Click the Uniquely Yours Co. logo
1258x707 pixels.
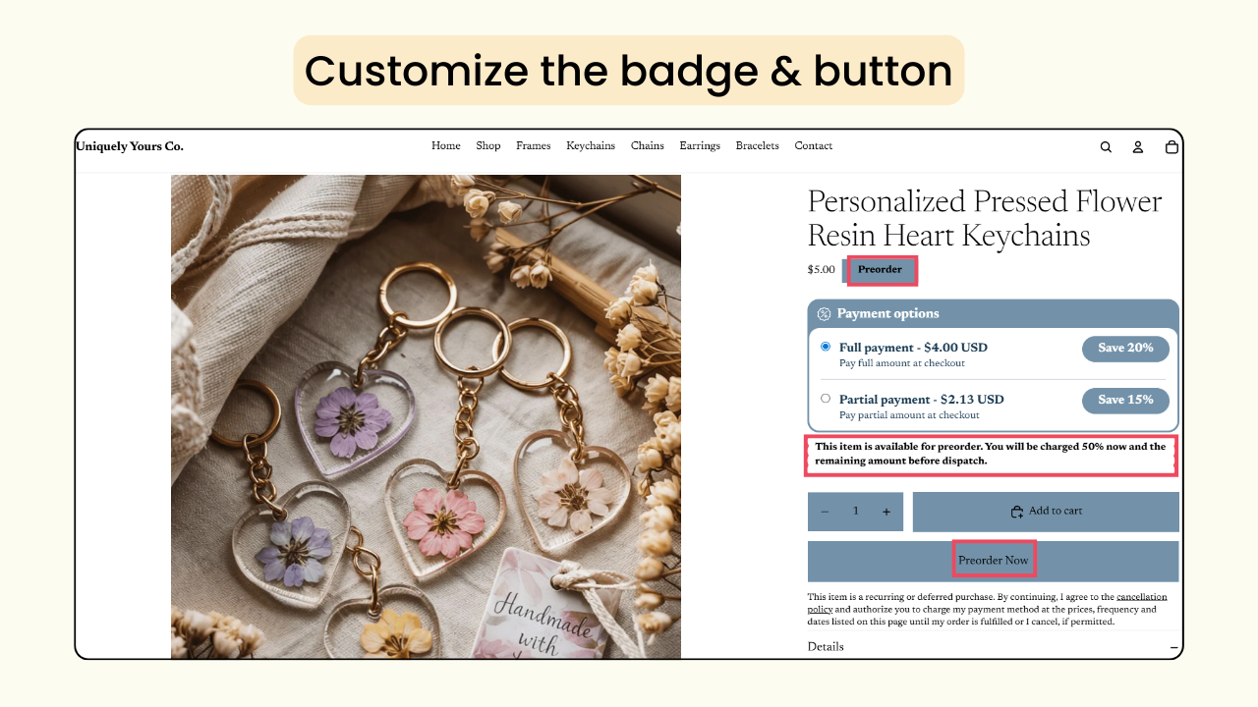[129, 145]
